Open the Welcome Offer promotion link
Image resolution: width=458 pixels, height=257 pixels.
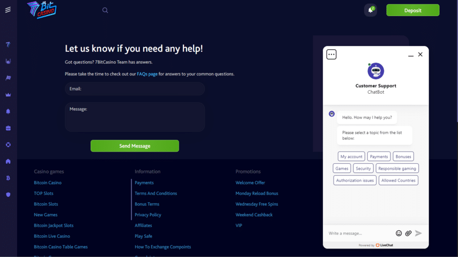[x=250, y=183]
